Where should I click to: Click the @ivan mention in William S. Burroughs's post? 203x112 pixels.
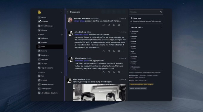click(x=77, y=21)
